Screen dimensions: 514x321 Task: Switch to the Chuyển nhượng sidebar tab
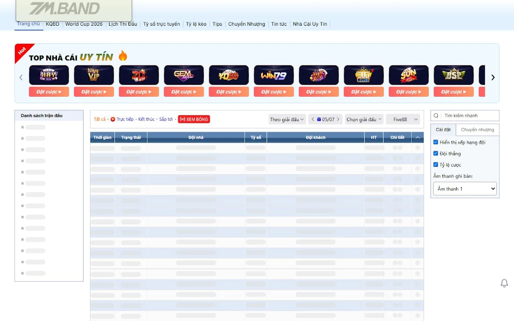coord(478,130)
